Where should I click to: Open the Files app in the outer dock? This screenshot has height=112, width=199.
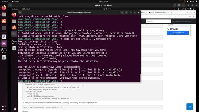tap(4, 15)
